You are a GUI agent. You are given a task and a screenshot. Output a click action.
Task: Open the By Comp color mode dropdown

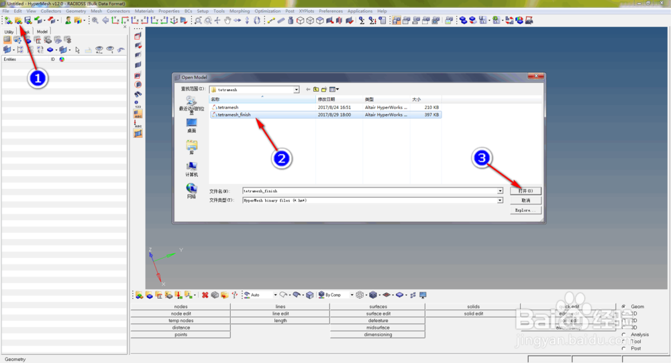[352, 295]
